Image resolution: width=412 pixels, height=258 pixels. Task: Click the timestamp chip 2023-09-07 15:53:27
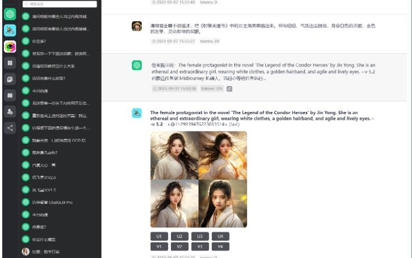coord(173,41)
